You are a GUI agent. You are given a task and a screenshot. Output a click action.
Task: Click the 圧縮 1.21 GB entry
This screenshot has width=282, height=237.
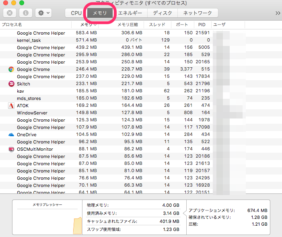(x=228, y=224)
